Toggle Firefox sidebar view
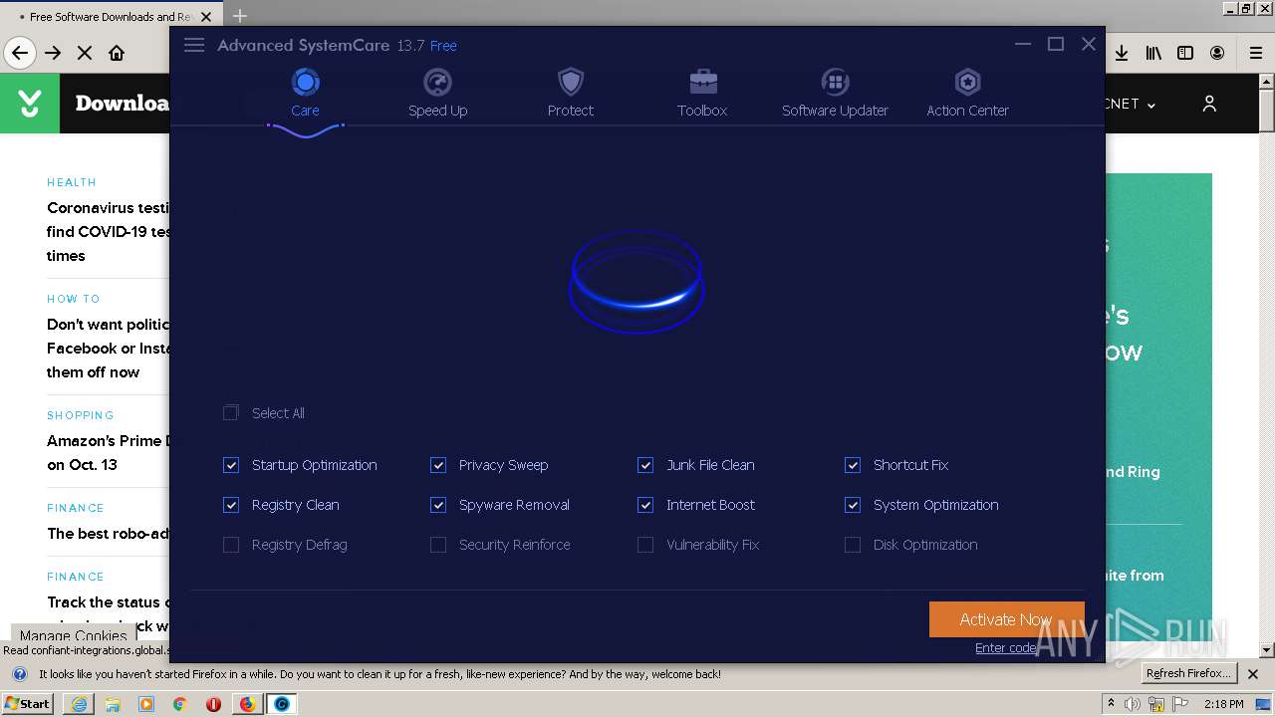 click(1185, 53)
